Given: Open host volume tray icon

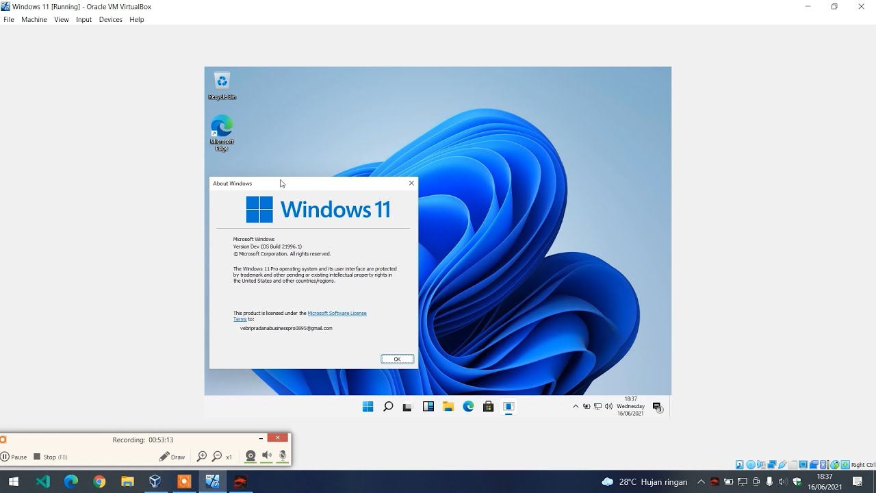Looking at the screenshot, I should coord(782,481).
